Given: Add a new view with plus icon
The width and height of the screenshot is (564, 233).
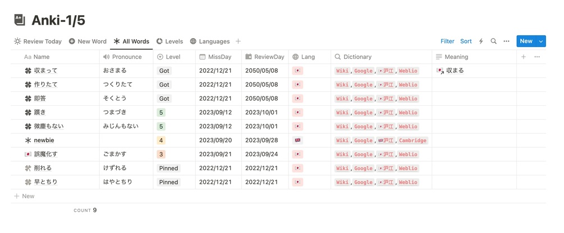Looking at the screenshot, I should click(x=239, y=41).
